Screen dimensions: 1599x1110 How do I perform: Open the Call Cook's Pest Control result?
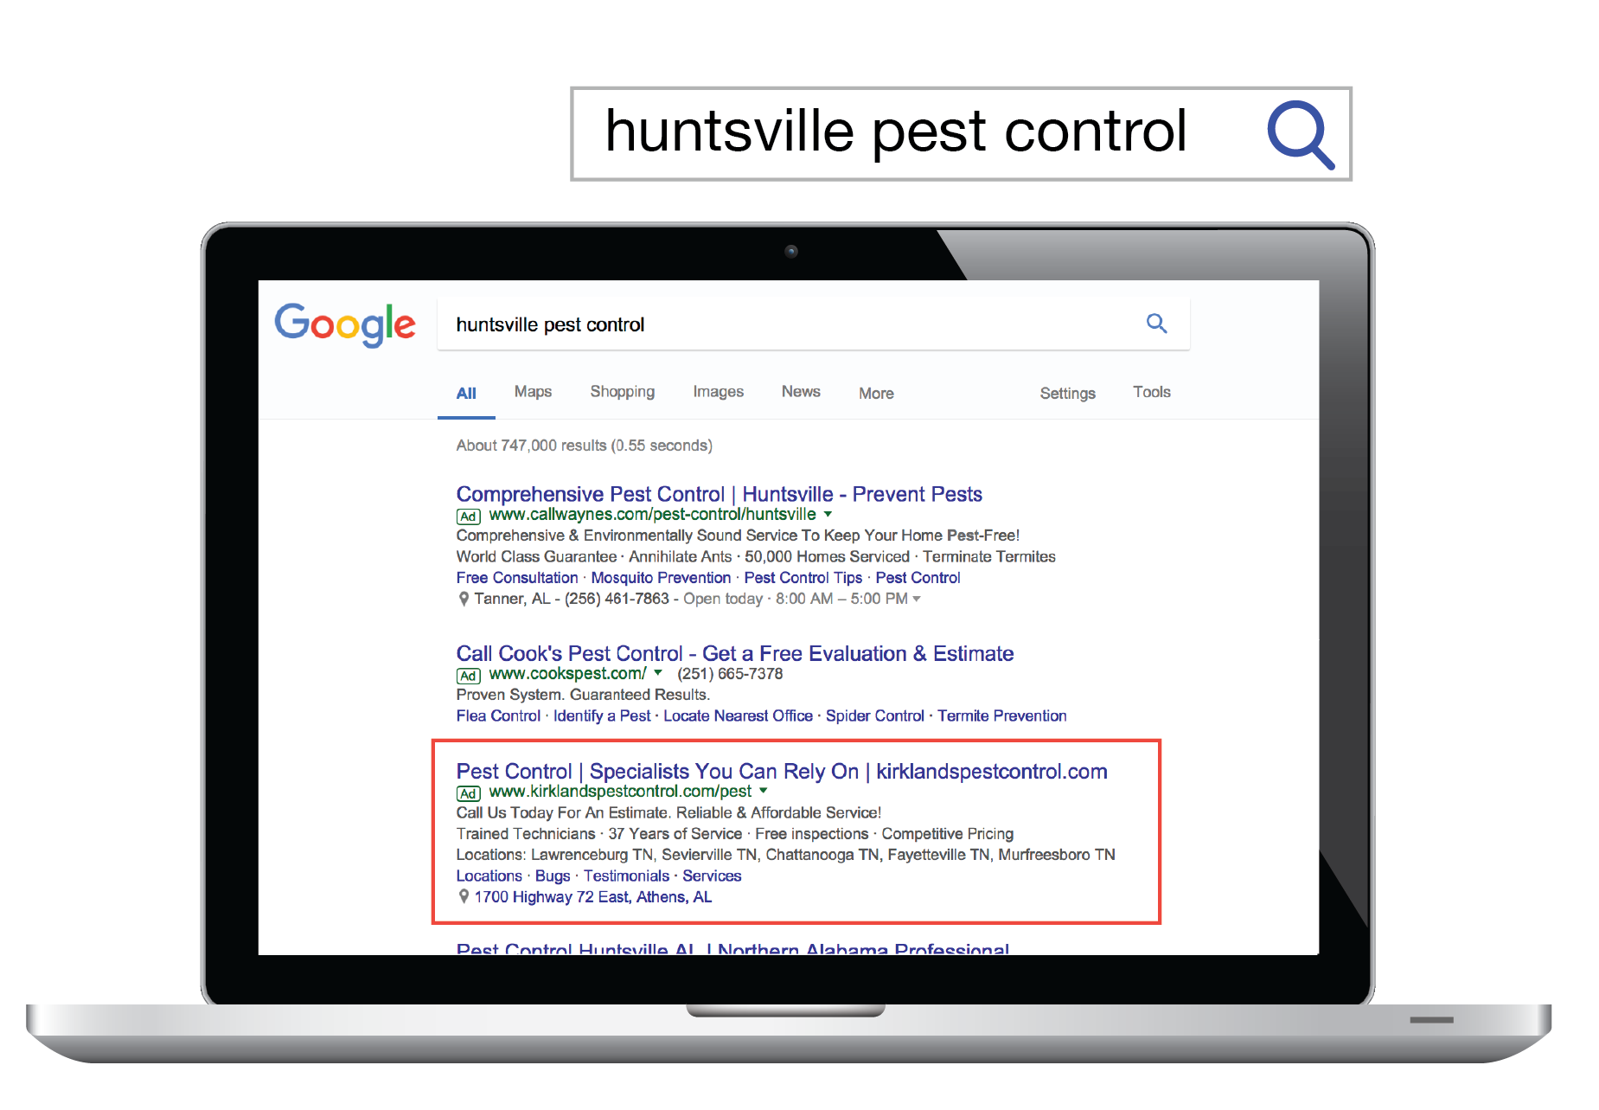point(734,653)
